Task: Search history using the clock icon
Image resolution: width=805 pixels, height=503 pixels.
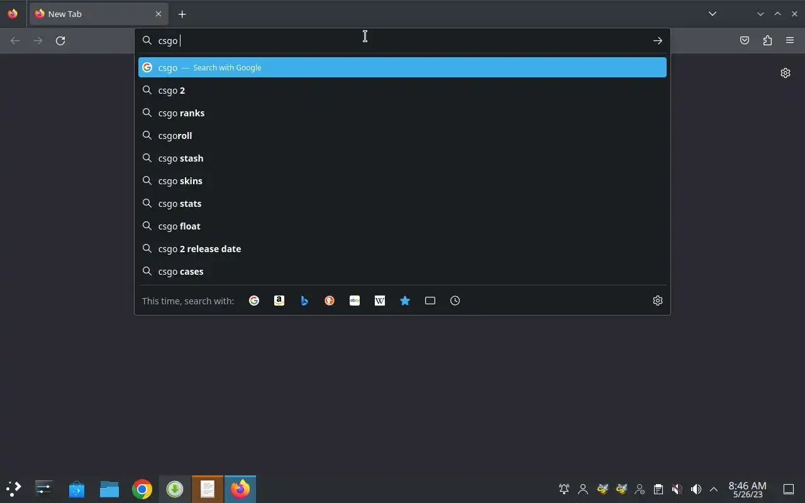Action: pos(455,301)
